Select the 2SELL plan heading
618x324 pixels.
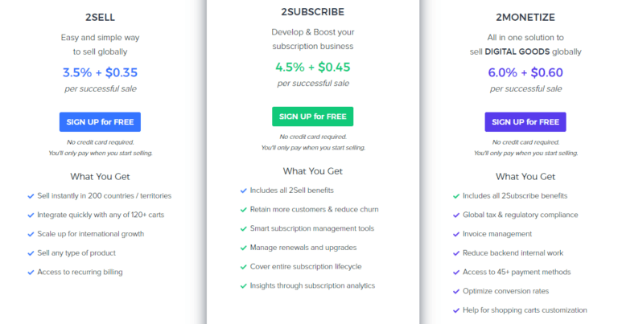tap(100, 17)
